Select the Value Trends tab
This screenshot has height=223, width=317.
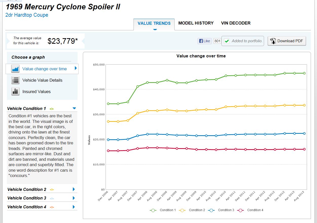[154, 23]
